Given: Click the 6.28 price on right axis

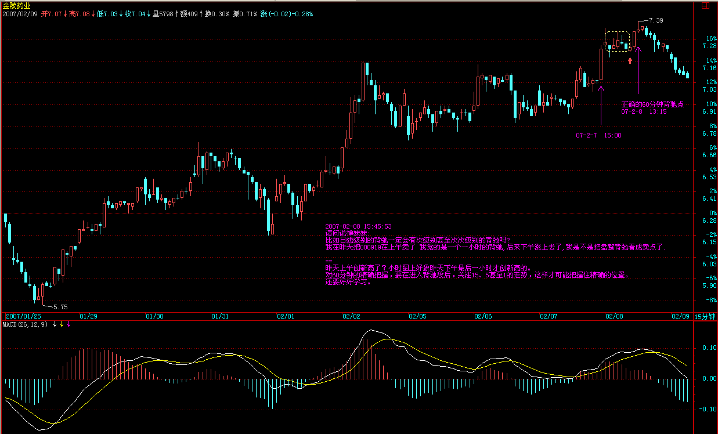Looking at the screenshot, I should (x=709, y=220).
